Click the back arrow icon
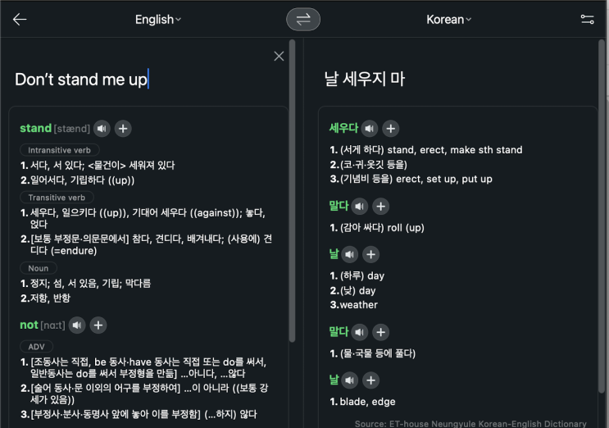This screenshot has height=428, width=609. 20,20
